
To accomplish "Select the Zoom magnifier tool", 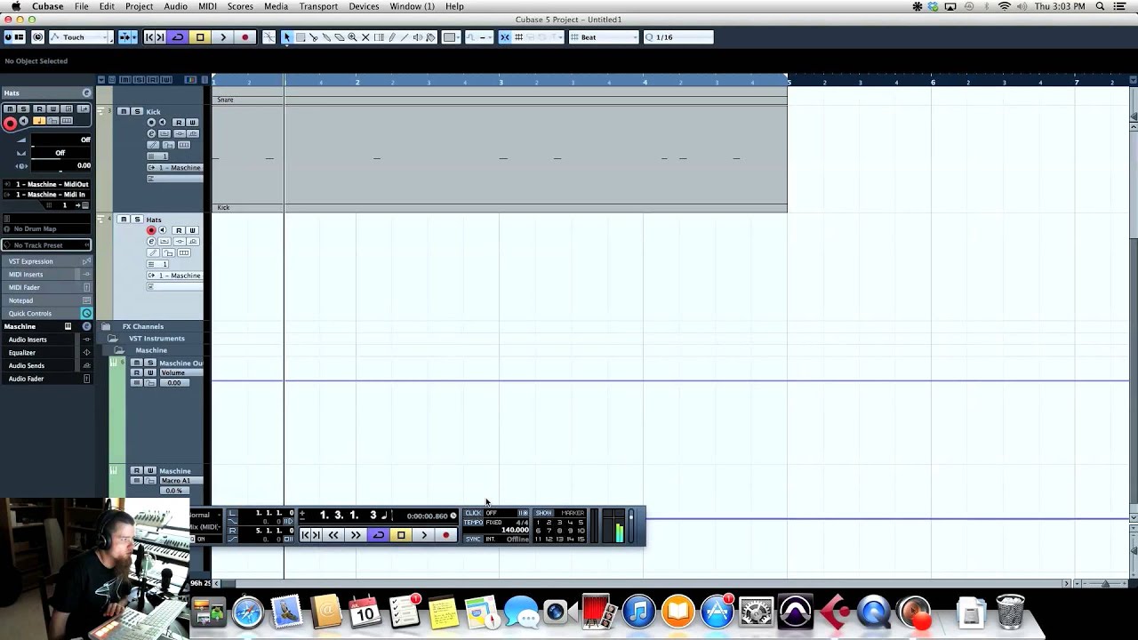I will coord(352,37).
